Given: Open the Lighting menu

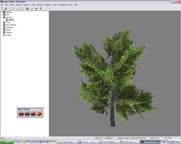Looking at the screenshot, I should (48, 5).
